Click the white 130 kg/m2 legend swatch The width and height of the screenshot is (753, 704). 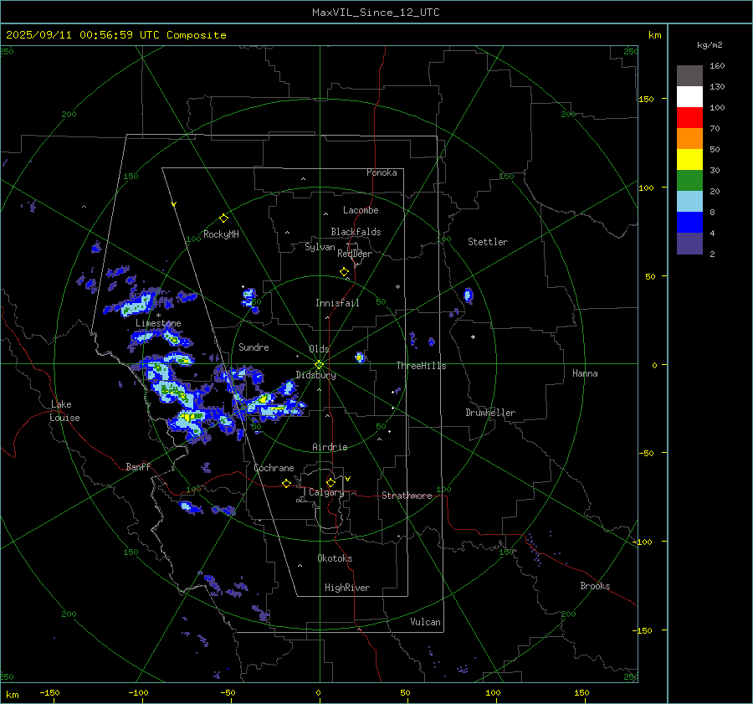[689, 96]
